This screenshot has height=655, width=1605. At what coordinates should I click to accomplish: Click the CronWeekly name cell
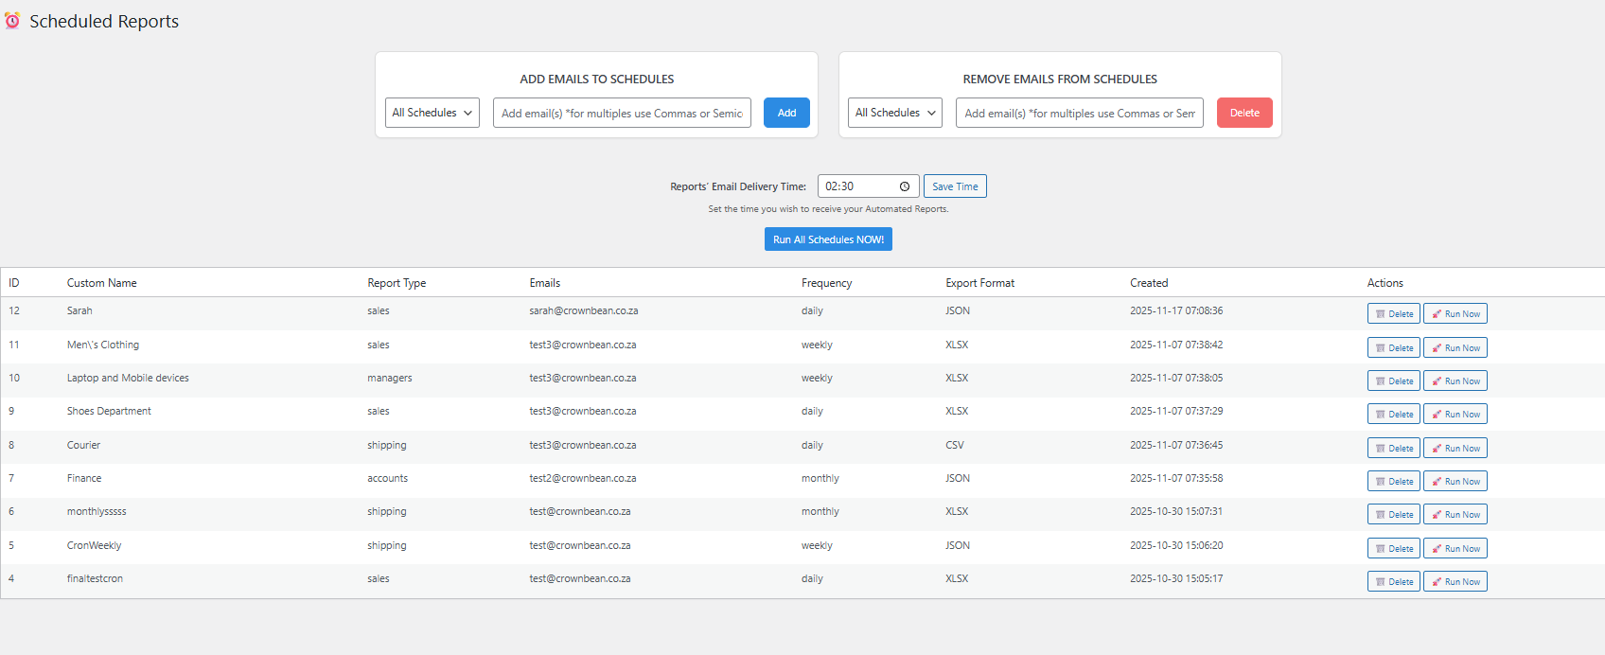(95, 545)
